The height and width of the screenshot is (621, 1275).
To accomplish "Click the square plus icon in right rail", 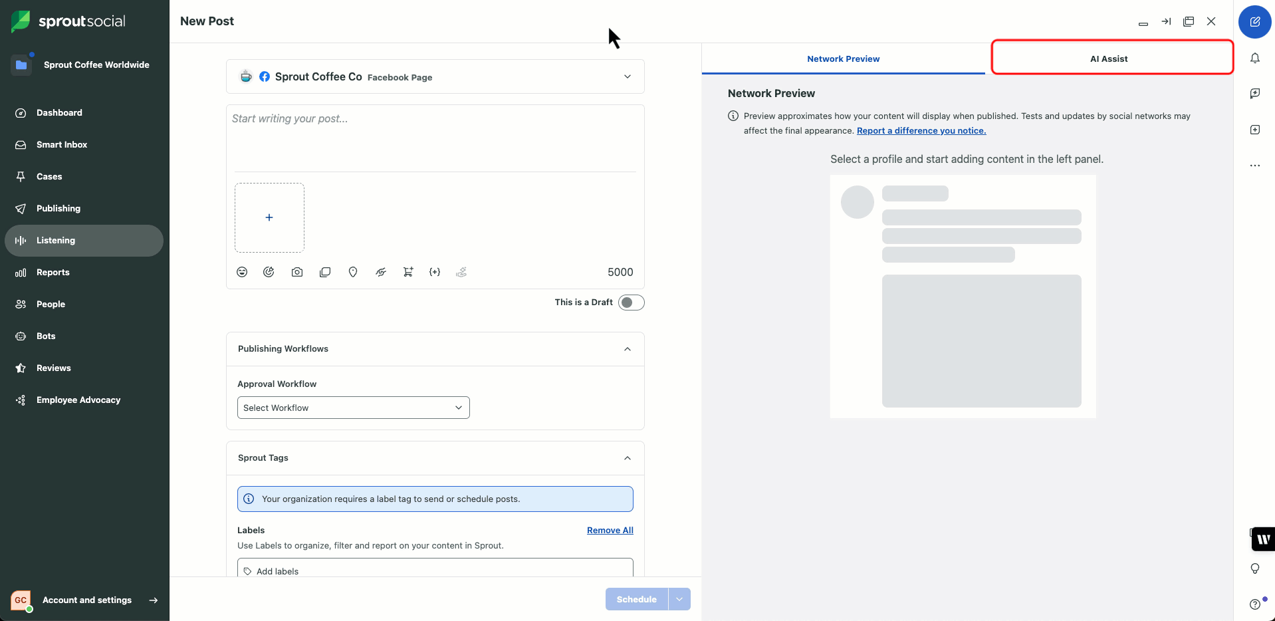I will tap(1255, 130).
